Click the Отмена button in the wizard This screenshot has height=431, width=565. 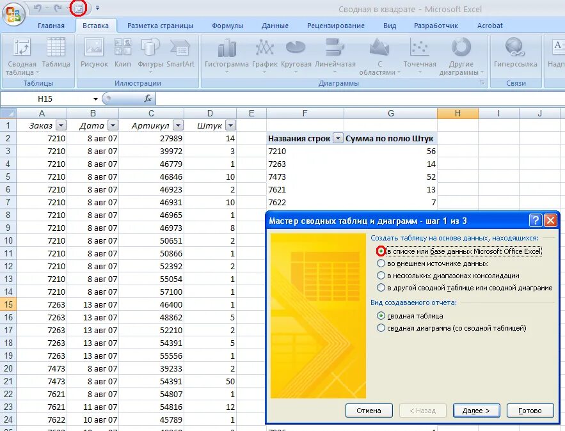tap(369, 411)
